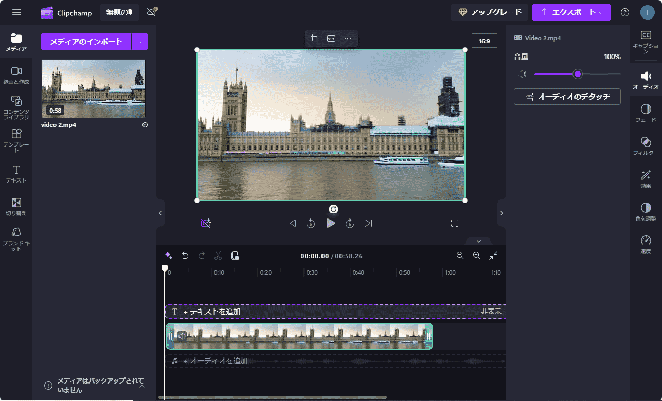Expand the メディアのインポート dropdown arrow
Image resolution: width=662 pixels, height=401 pixels.
pyautogui.click(x=140, y=41)
